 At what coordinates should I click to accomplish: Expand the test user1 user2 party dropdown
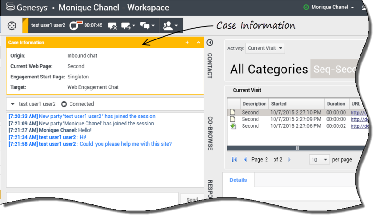(13, 104)
